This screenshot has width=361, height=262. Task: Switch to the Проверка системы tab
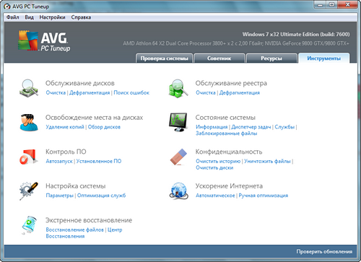click(x=164, y=58)
